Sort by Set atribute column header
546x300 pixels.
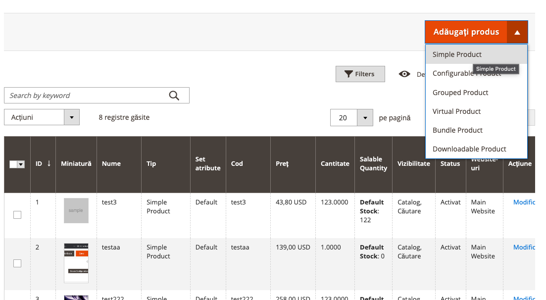coord(208,164)
